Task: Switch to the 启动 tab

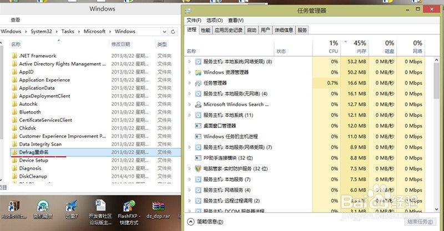Action: coord(251,30)
